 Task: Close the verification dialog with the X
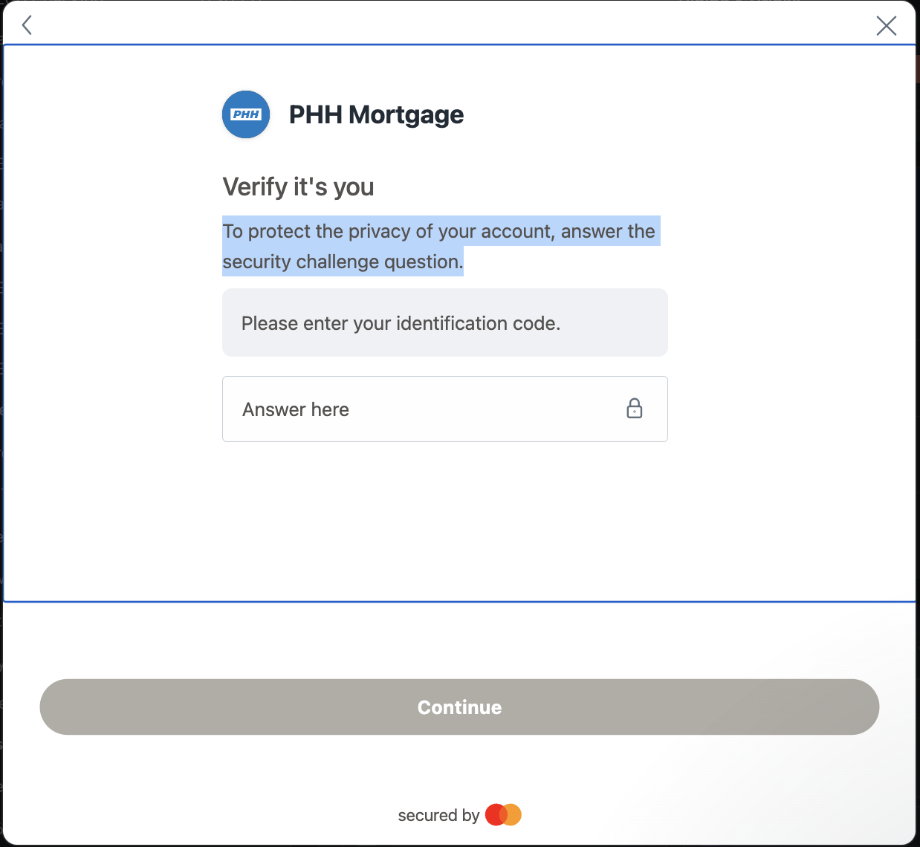(886, 26)
